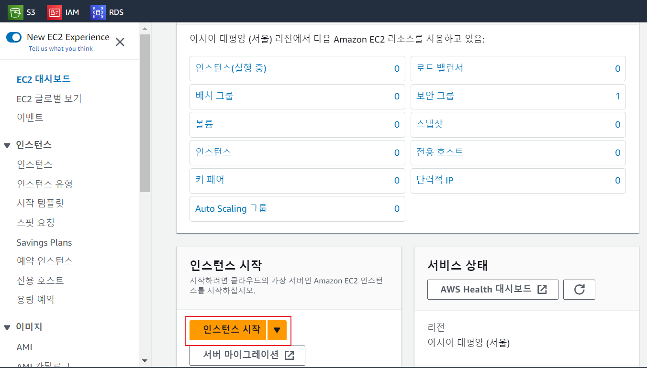647x368 pixels.
Task: Click the 인스턴스 시작 section heading
Action: click(226, 265)
